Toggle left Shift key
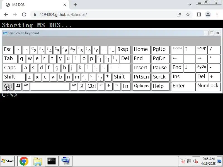Image resolution: width=223 pixels, height=167 pixels. point(14,77)
